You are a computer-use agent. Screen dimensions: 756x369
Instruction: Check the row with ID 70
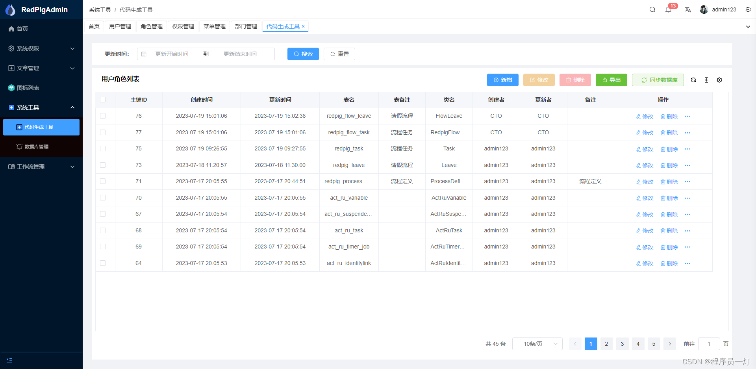(103, 198)
